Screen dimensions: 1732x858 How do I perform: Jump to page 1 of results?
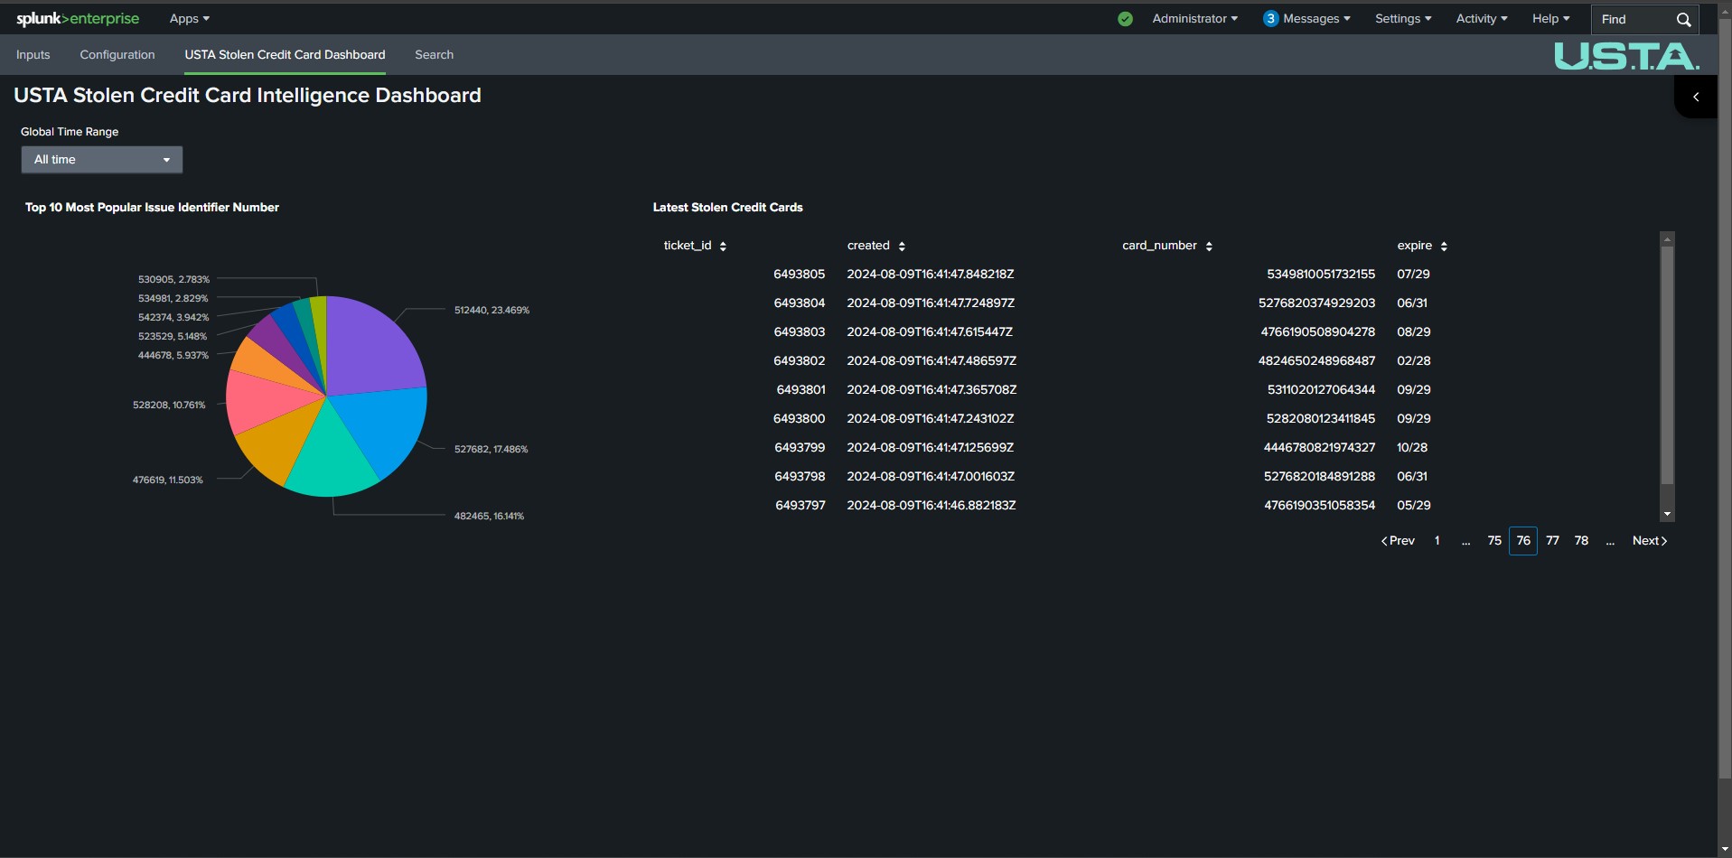click(x=1437, y=541)
